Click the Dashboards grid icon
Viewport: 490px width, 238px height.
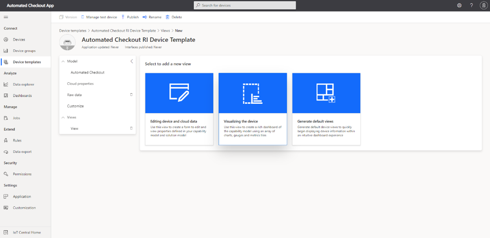[6, 96]
